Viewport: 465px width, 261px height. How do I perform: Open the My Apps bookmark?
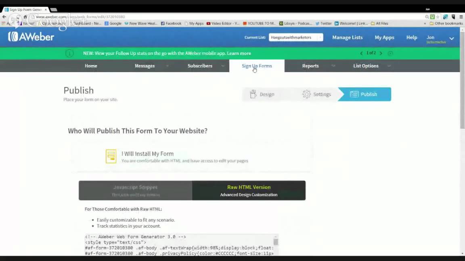click(x=194, y=23)
